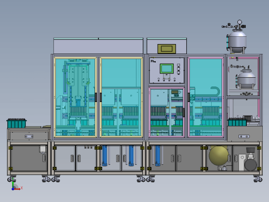Screen dimensions: 269x202
Task: Select the bottle tray on the left infeed table
Action: click(x=17, y=123)
